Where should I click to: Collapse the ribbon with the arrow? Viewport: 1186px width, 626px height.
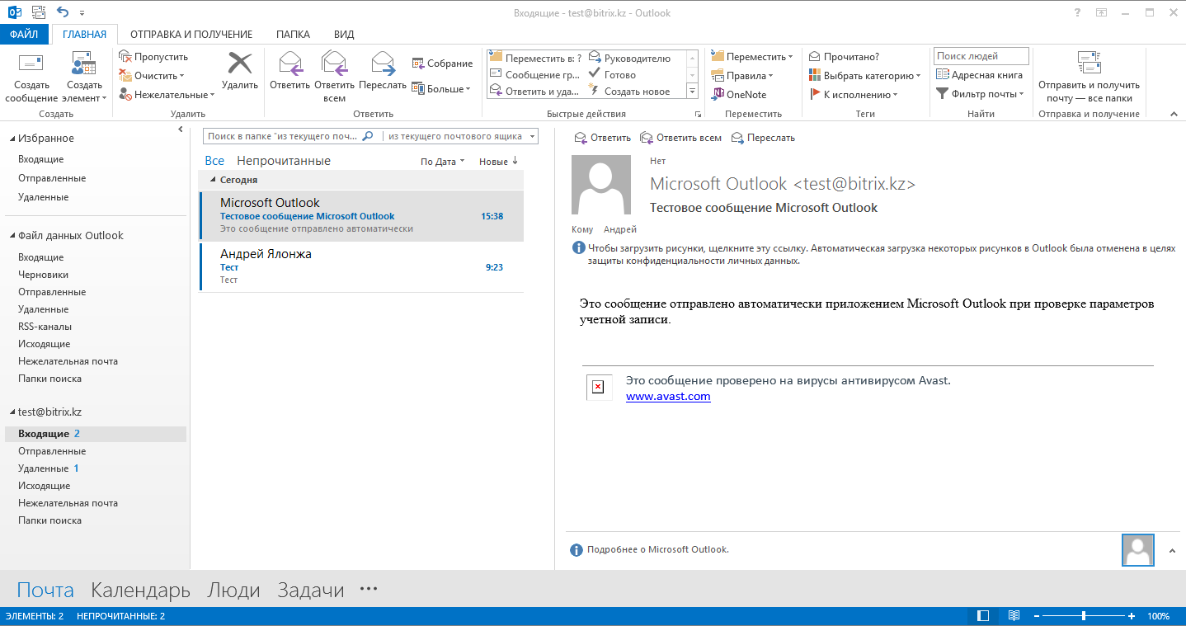click(1174, 114)
